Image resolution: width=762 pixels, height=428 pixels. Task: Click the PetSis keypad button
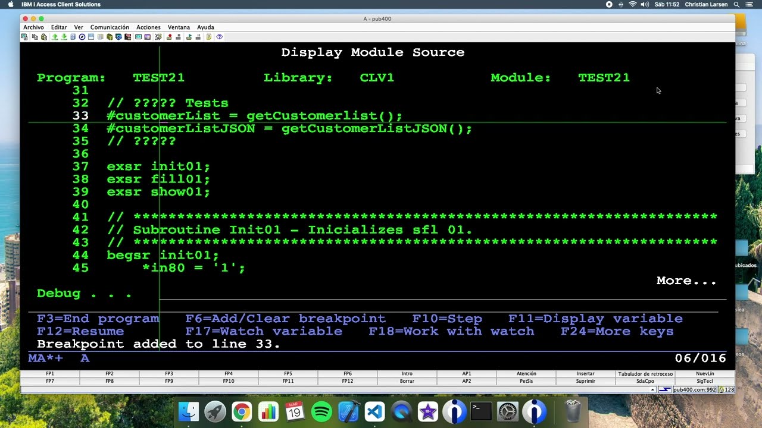pos(526,381)
